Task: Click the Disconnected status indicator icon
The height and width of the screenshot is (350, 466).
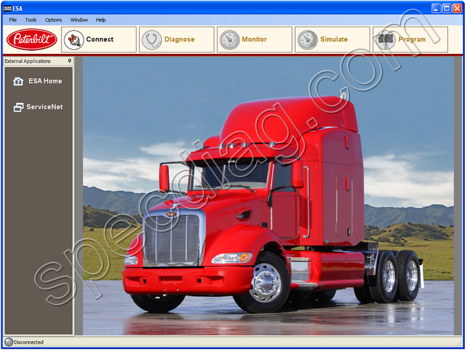Action: tap(8, 342)
